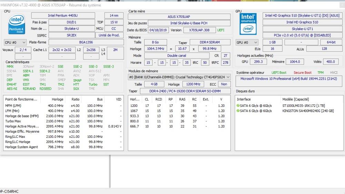This screenshot has width=345, height=194.
Task: Click the UEFI label next to BIOS version
Action: 221,30
